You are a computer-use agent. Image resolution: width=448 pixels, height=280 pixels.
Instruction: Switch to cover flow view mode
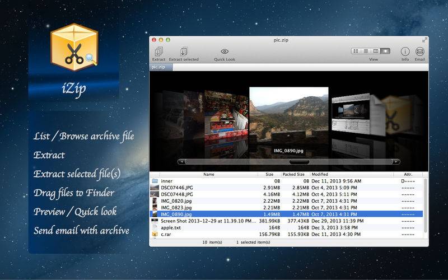click(x=385, y=51)
